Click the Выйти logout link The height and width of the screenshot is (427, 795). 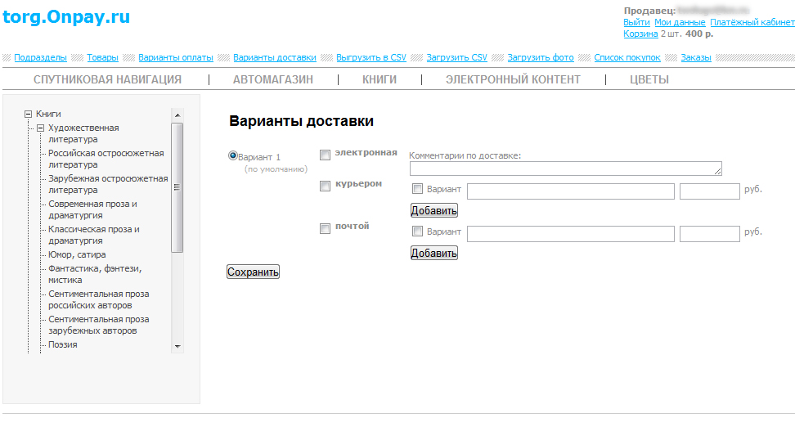pos(636,22)
